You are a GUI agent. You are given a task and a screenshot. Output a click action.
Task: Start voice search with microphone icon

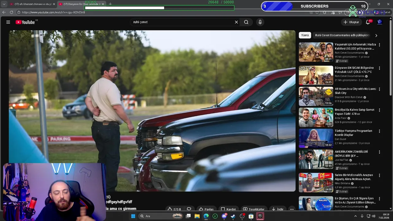coord(260,22)
